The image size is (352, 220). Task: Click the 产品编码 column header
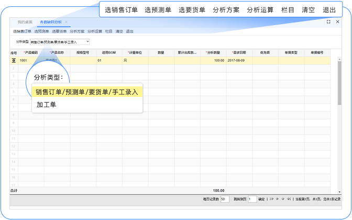31,52
